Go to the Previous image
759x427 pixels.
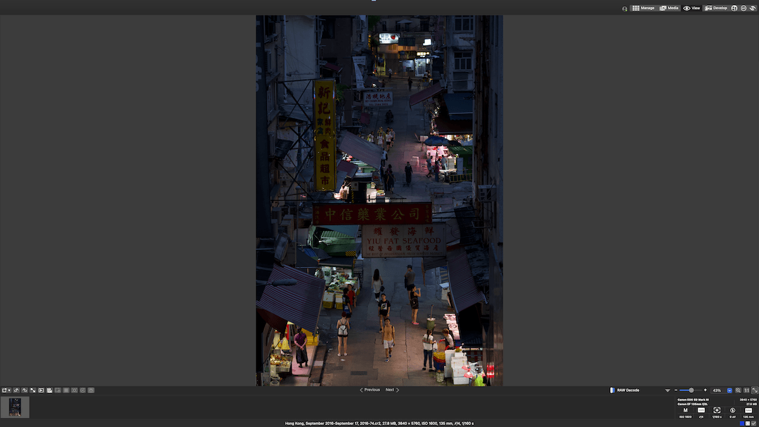pyautogui.click(x=371, y=390)
